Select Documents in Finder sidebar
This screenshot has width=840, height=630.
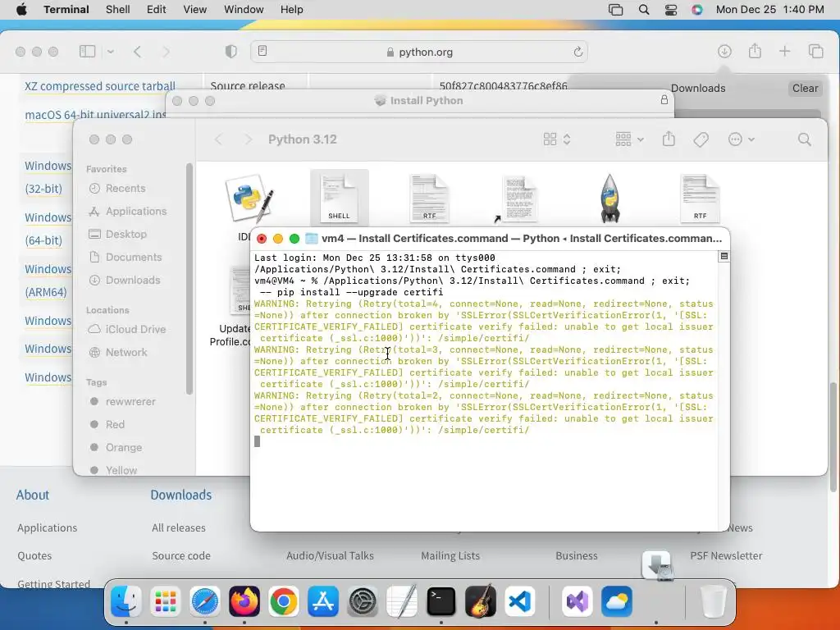134,258
